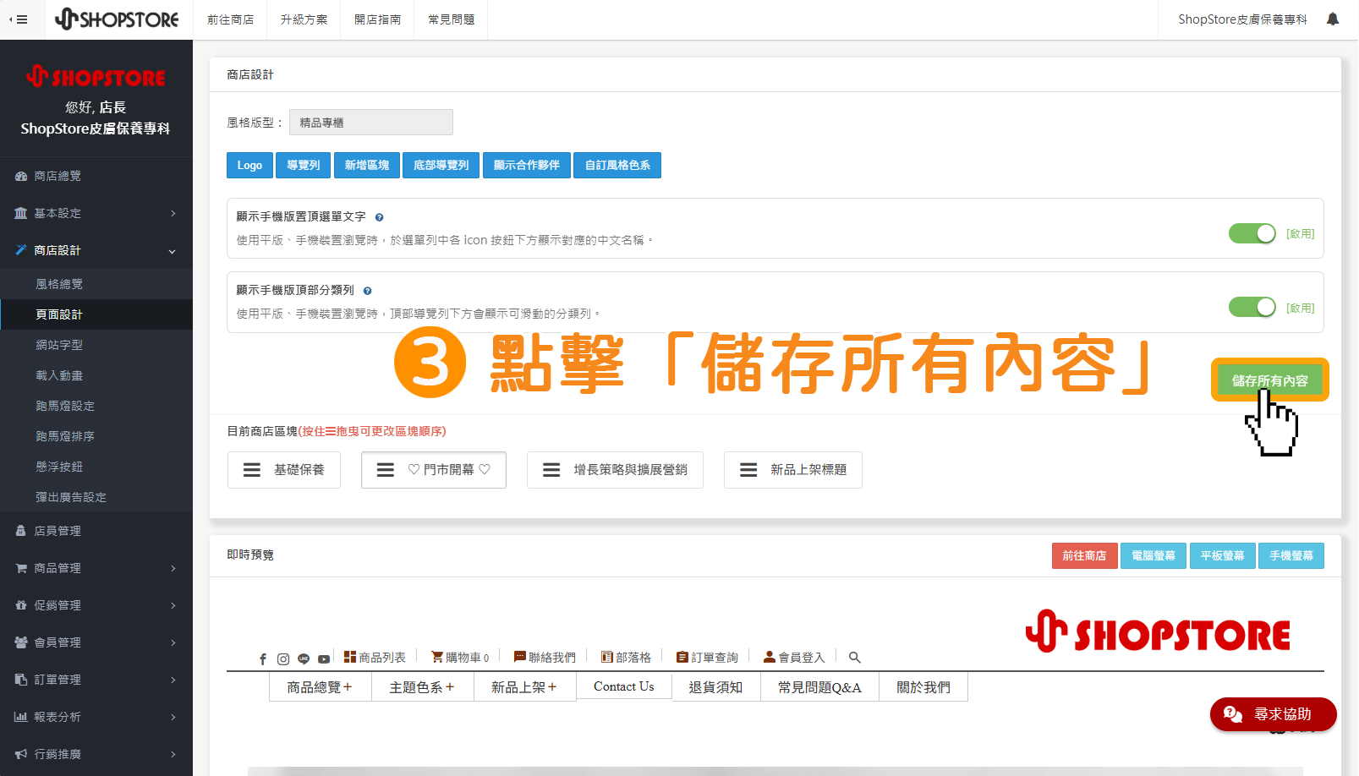This screenshot has width=1359, height=776.
Task: Open 訂單查詢 in preview toolbar
Action: [707, 657]
